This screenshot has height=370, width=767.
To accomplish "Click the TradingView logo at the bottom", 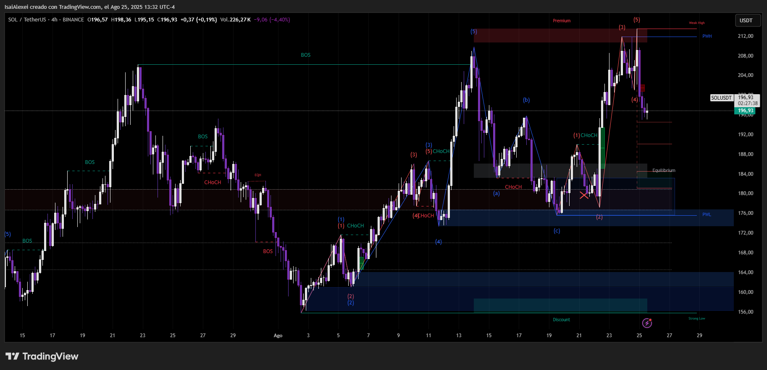I will [x=42, y=357].
